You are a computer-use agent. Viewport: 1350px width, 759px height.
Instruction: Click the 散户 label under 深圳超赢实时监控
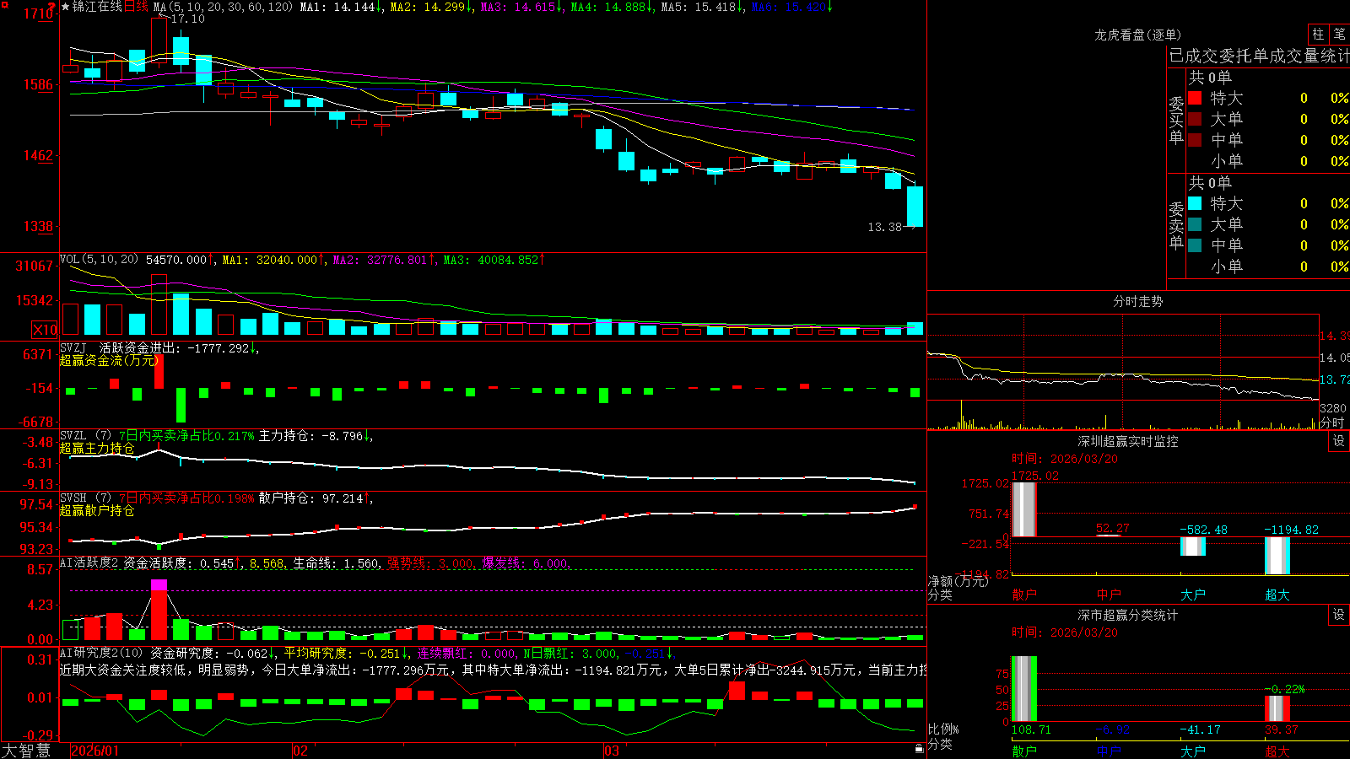coord(1023,595)
